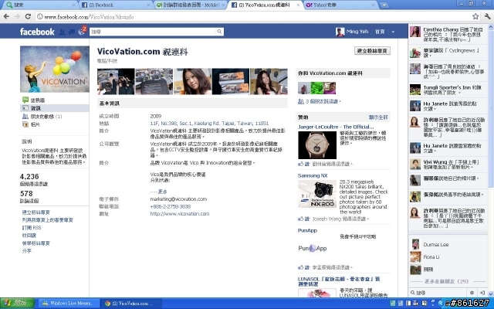This screenshot has height=309, width=494.
Task: Open PunApp ad title
Action: (307, 230)
